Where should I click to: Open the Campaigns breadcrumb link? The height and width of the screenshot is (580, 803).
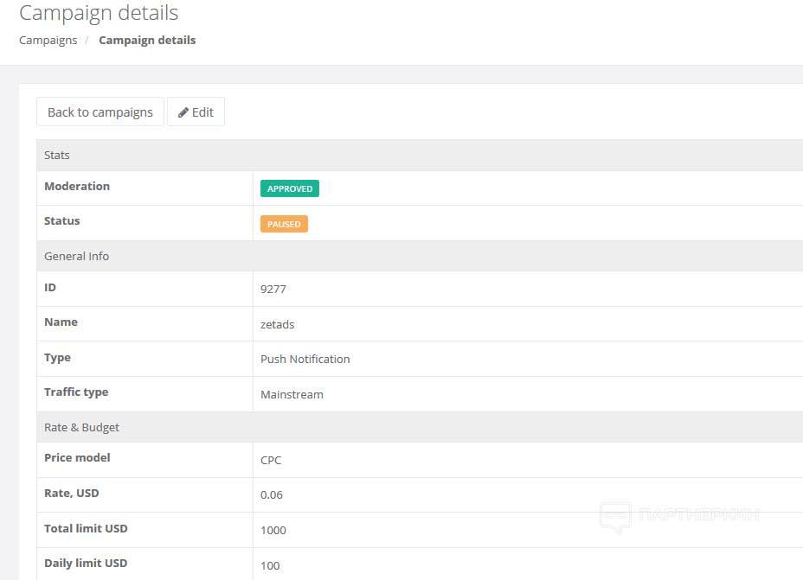[48, 40]
